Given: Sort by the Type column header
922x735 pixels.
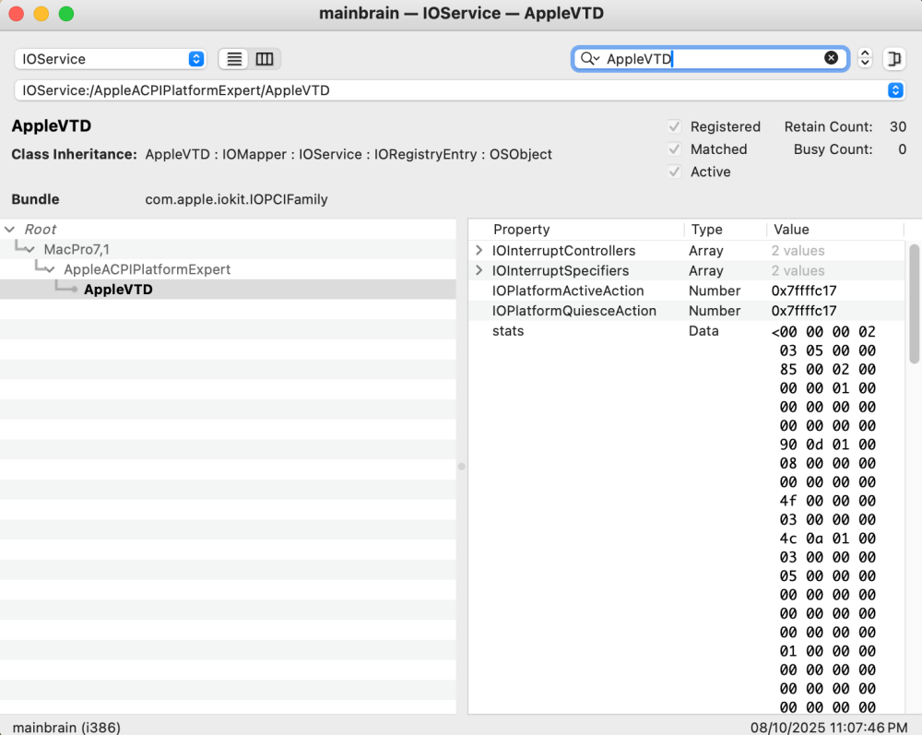Looking at the screenshot, I should (x=725, y=230).
